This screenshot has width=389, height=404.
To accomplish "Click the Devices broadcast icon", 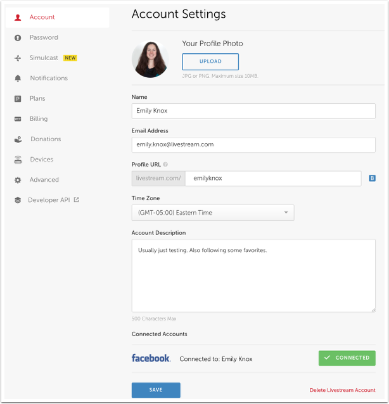I will point(18,160).
